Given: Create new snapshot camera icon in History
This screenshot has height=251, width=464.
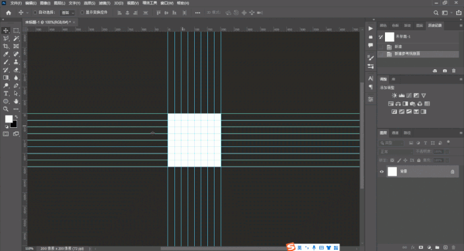Looking at the screenshot, I should pos(445,71).
